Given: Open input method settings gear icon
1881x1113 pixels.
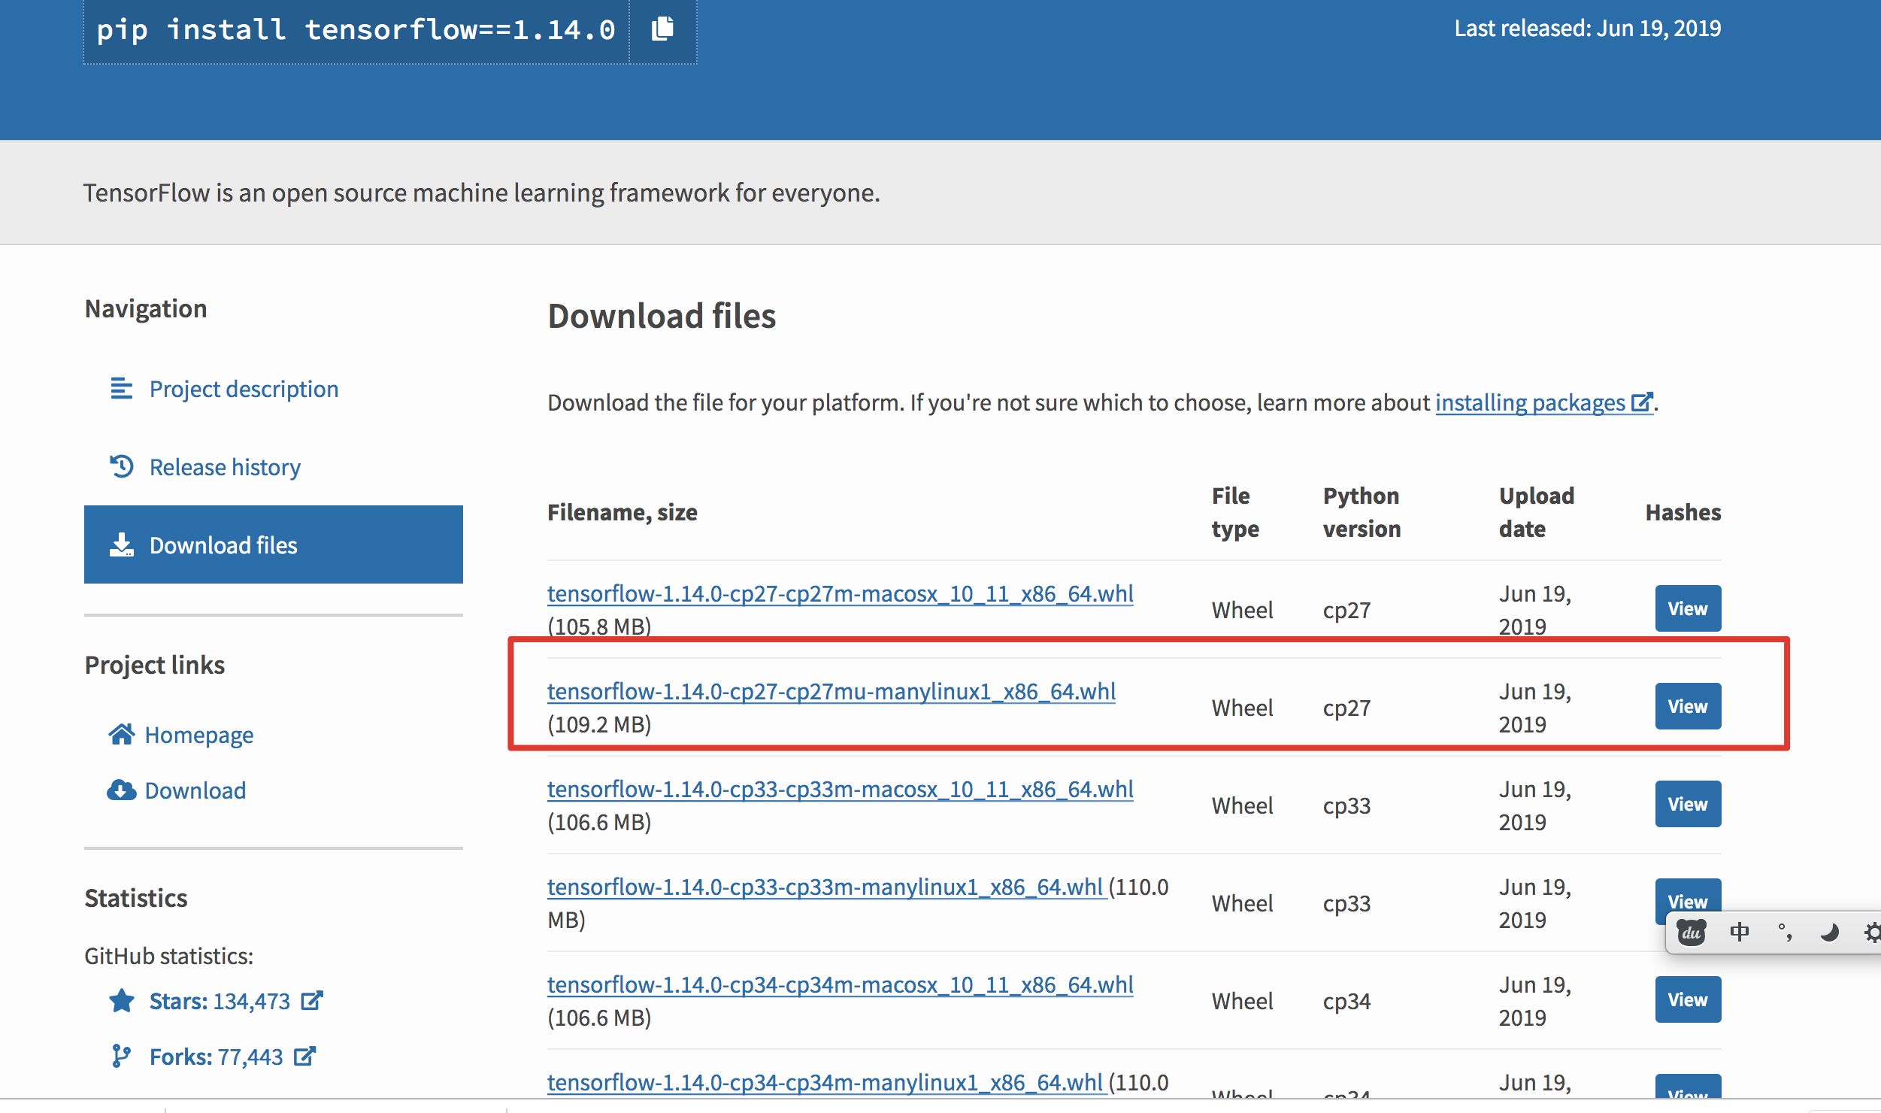Looking at the screenshot, I should [1871, 933].
